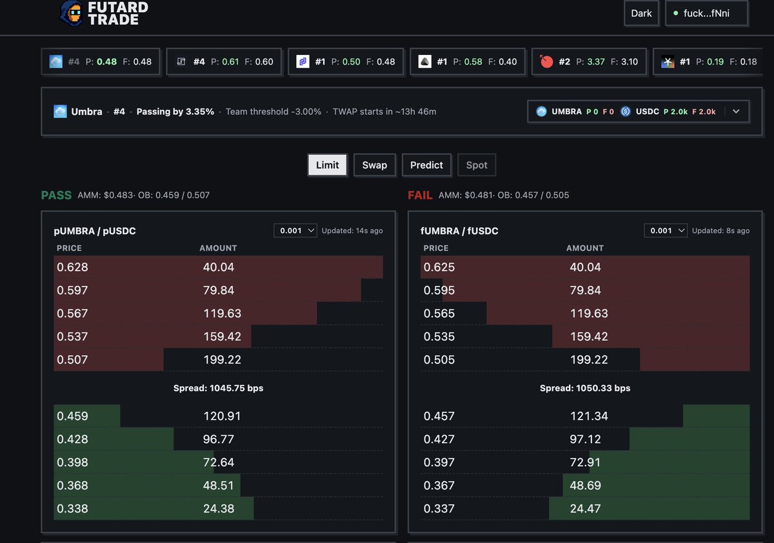The image size is (774, 543).
Task: Open ticker card #1 with P: 0.50
Action: click(x=345, y=62)
